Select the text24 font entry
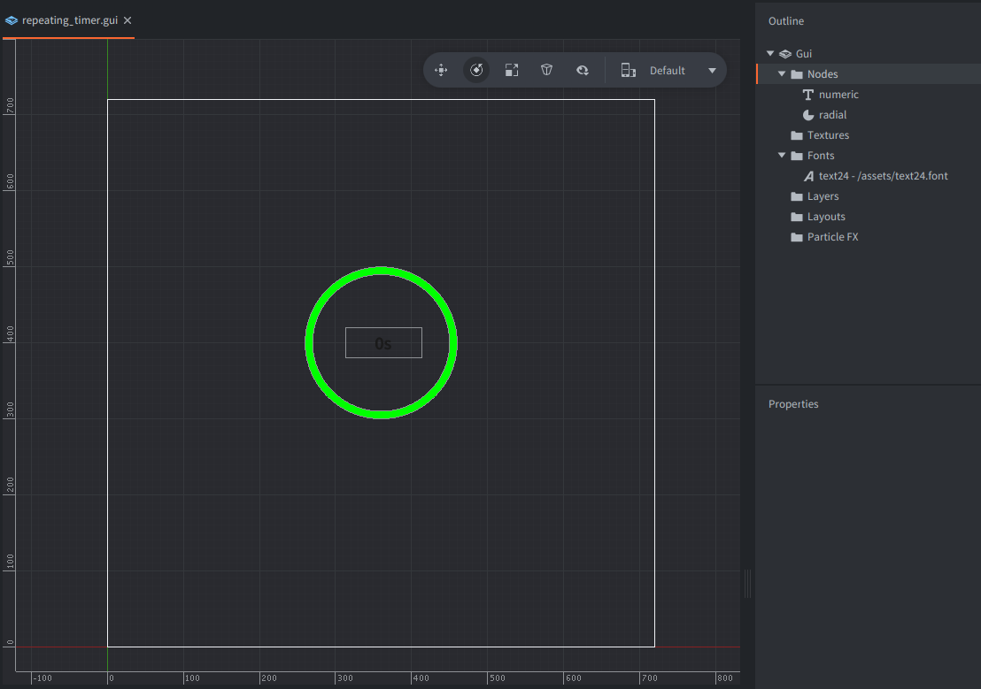 (x=882, y=176)
